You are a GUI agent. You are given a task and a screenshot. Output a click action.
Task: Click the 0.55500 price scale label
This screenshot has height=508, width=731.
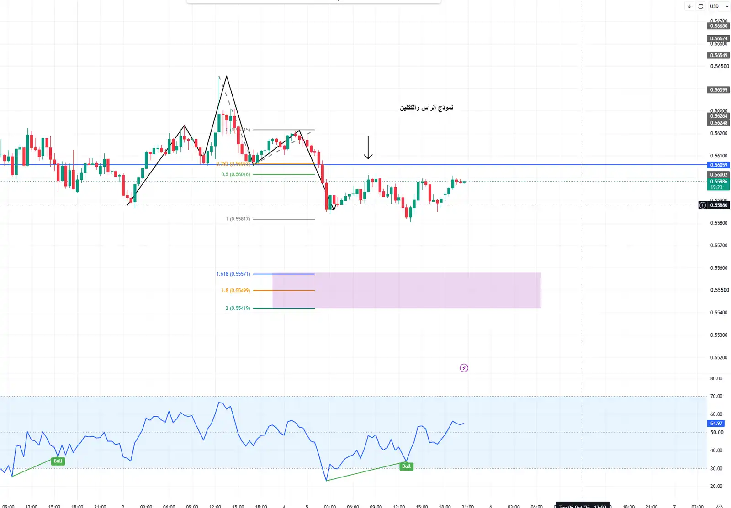pyautogui.click(x=720, y=290)
